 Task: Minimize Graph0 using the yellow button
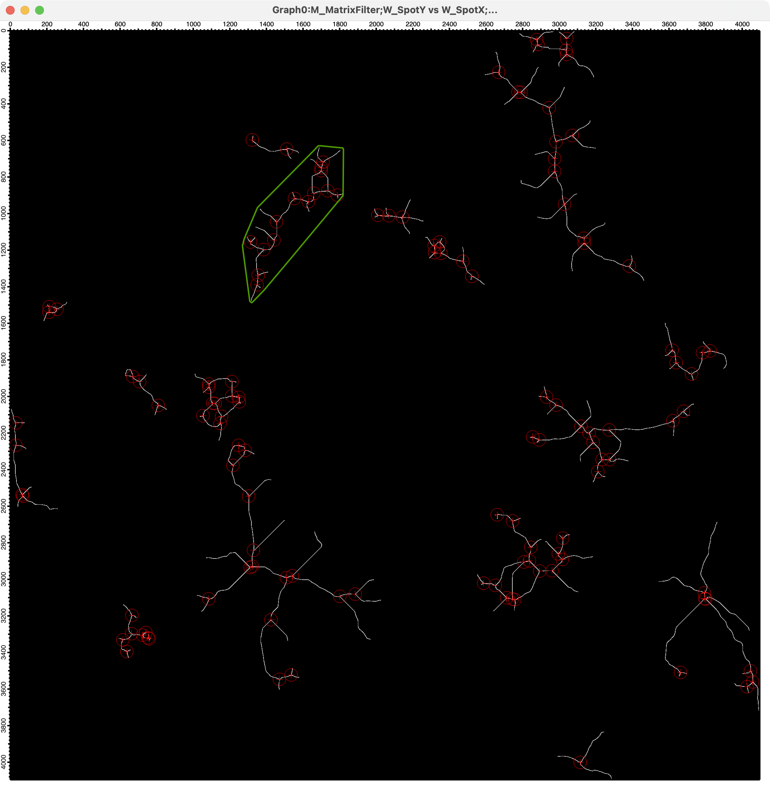pyautogui.click(x=25, y=10)
